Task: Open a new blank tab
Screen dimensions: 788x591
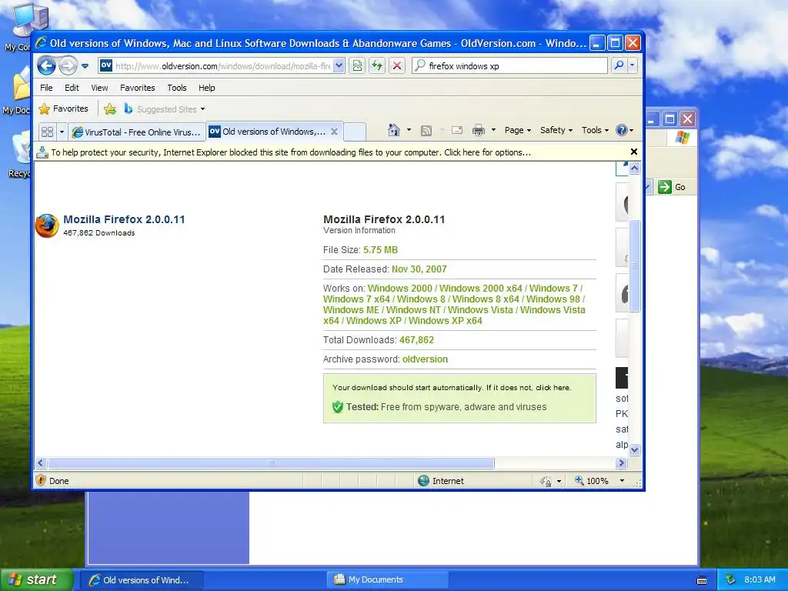Action: pyautogui.click(x=354, y=132)
